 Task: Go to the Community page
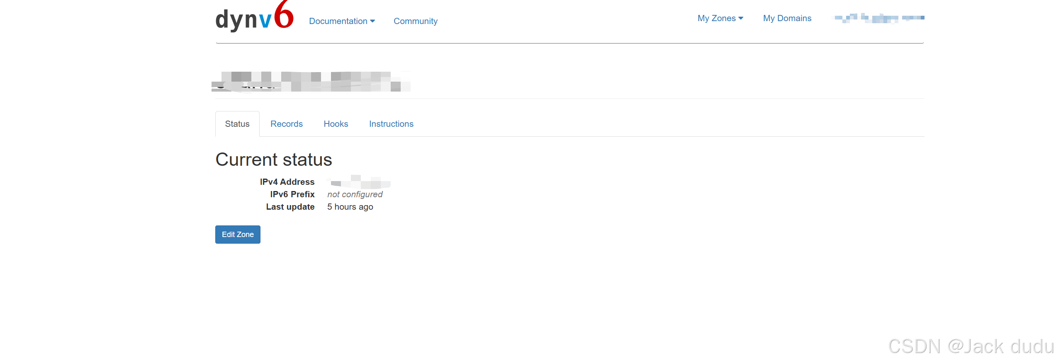pyautogui.click(x=415, y=21)
